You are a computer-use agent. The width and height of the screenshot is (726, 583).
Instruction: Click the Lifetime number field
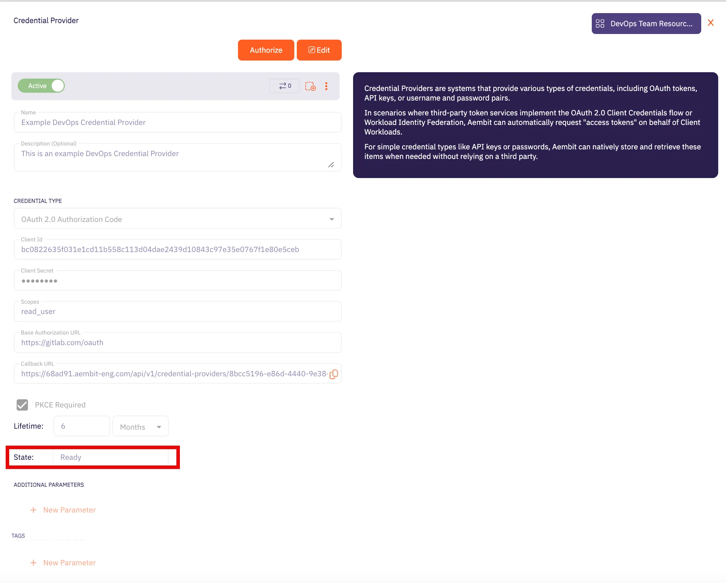pyautogui.click(x=81, y=426)
